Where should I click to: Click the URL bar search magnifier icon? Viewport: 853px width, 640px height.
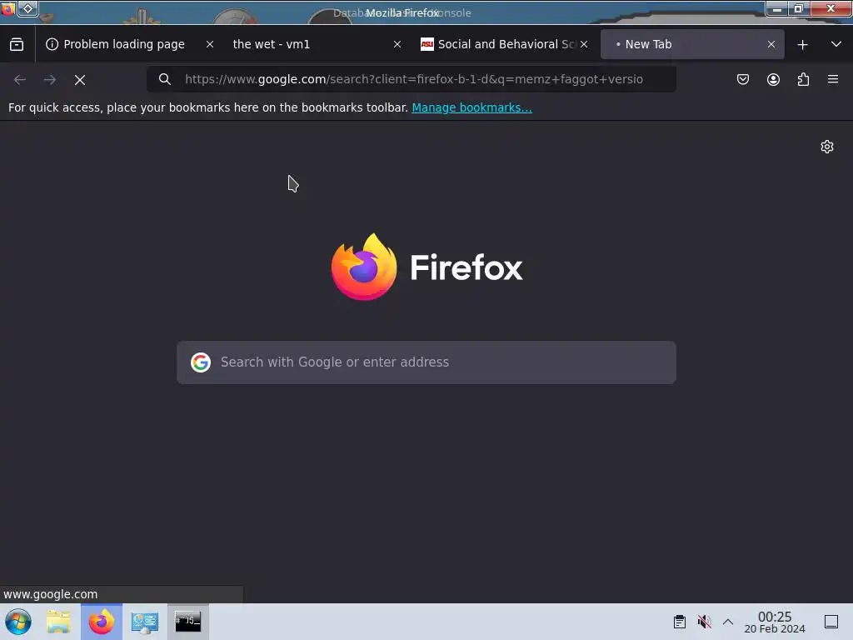[165, 79]
